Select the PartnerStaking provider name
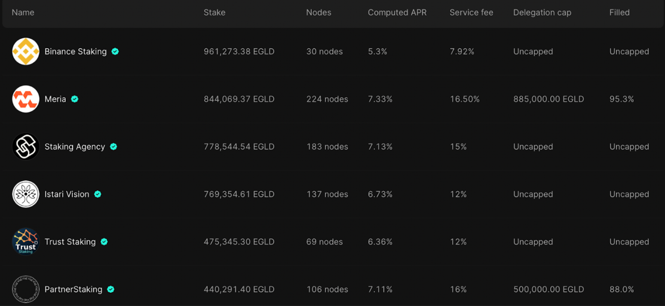 73,289
